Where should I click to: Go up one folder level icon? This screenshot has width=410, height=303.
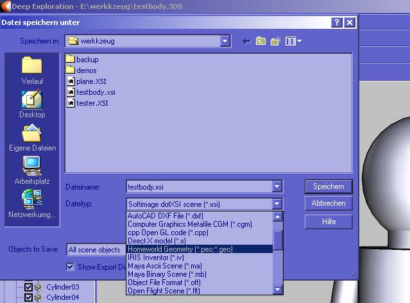pyautogui.click(x=261, y=41)
